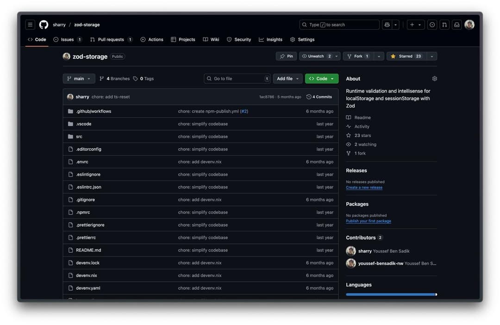The height and width of the screenshot is (325, 500).
Task: Open the issues icon in header
Action: [x=432, y=25]
